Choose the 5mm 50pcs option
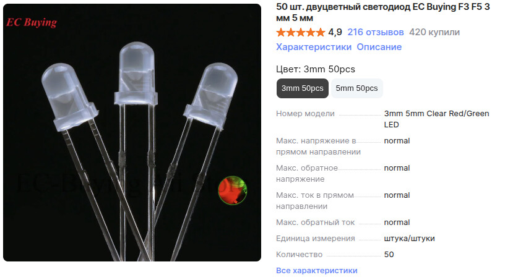 coord(356,88)
